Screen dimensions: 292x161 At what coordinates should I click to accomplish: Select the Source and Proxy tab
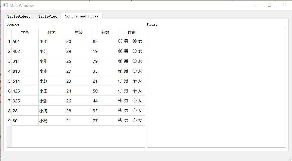82,16
